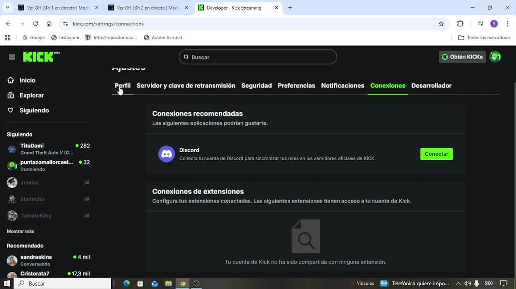Open the Google bookmark
Viewport: 516px width, 289px height.
click(x=33, y=37)
